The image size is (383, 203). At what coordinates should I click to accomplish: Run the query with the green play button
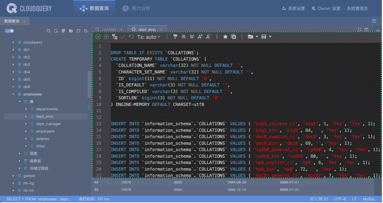click(98, 37)
